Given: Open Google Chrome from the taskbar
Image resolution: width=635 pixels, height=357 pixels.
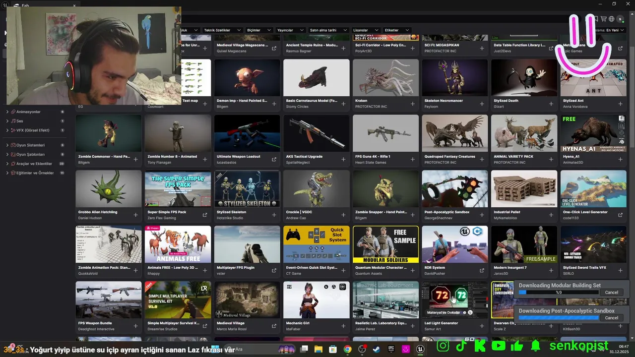Looking at the screenshot, I should tap(348, 349).
